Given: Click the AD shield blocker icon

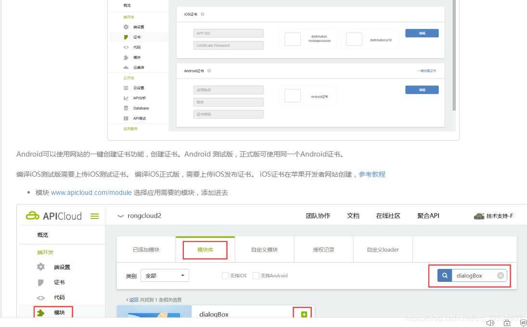Looking at the screenshot, I should [523, 323].
